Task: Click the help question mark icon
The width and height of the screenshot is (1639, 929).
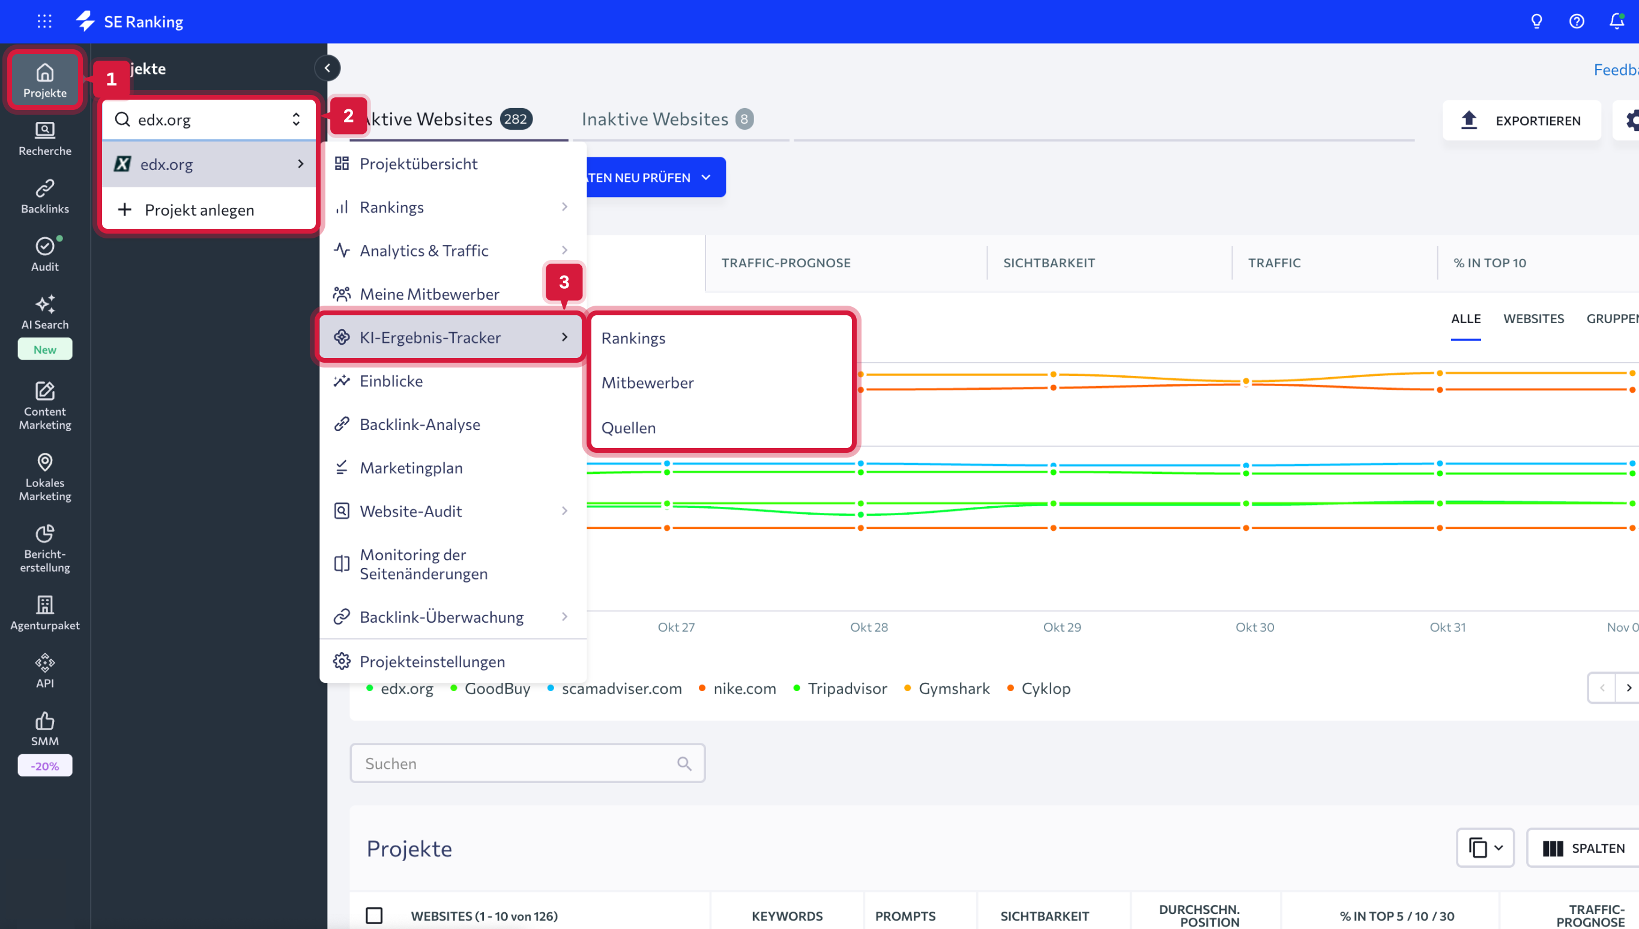Action: point(1576,21)
